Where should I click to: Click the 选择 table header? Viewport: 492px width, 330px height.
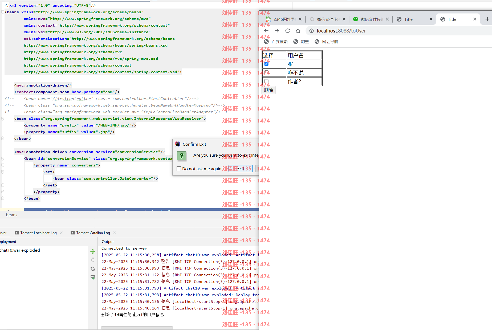tap(274, 55)
